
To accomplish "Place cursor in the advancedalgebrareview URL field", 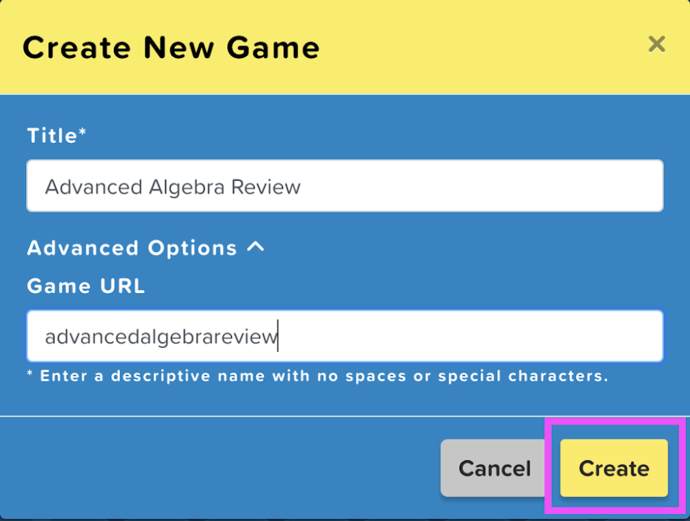I will [x=345, y=336].
